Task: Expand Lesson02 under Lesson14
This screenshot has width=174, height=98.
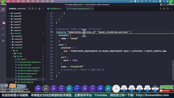Action: (x=18, y=39)
